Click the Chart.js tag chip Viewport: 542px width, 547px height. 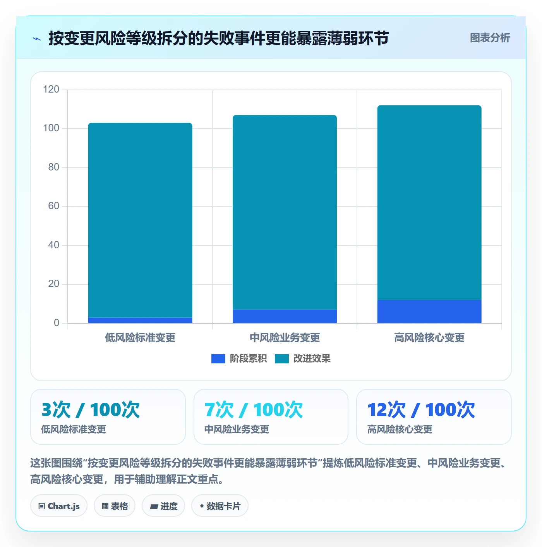(59, 506)
